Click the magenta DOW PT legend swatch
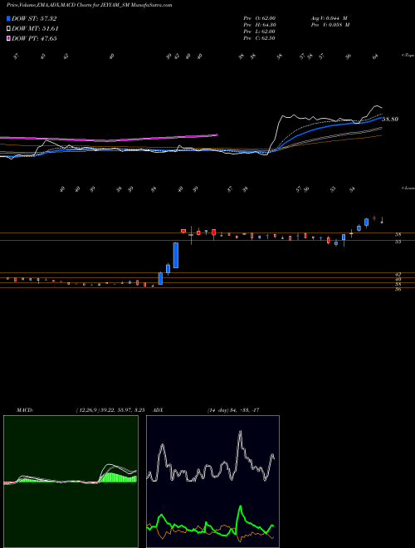Viewport: 415px width, 548px height. [x=8, y=38]
